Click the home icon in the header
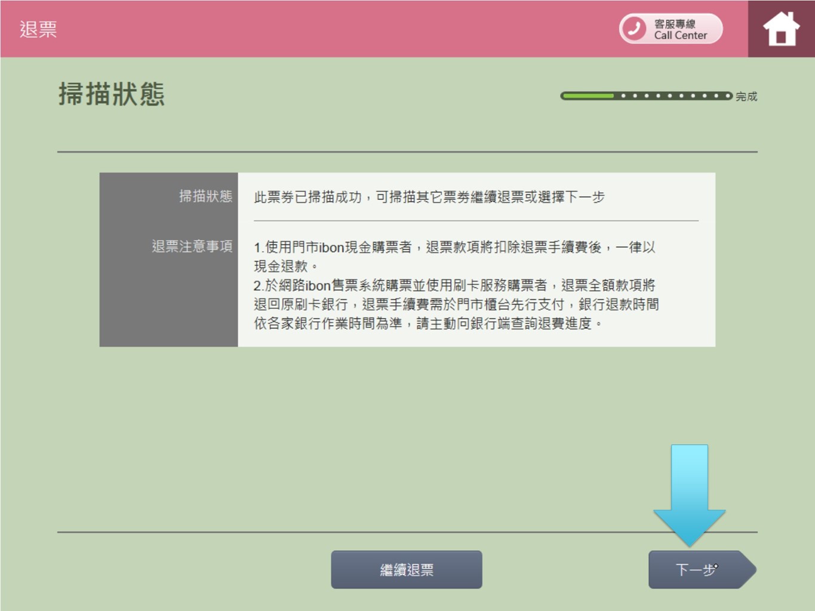Image resolution: width=815 pixels, height=611 pixels. (x=781, y=29)
